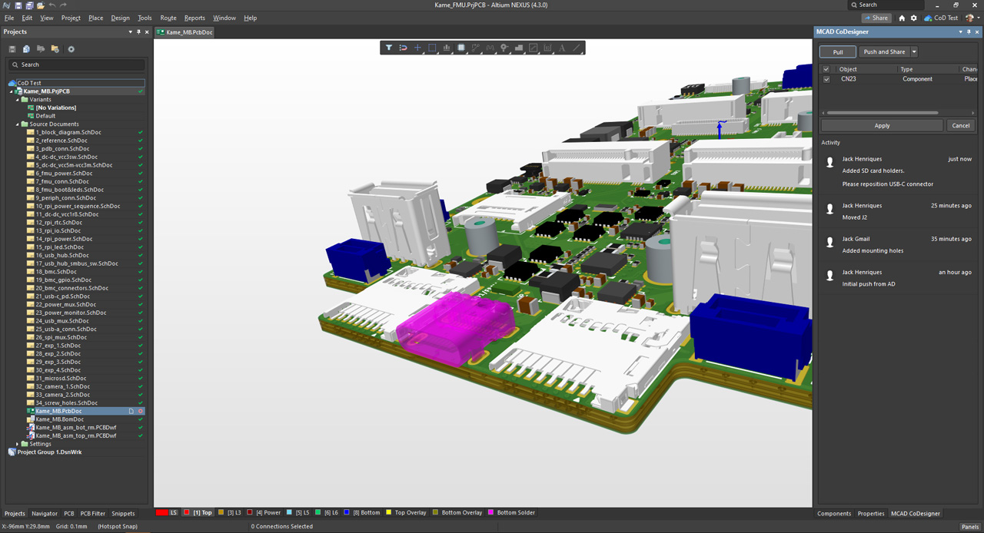Open the Push and Share dropdown arrow

coord(914,51)
